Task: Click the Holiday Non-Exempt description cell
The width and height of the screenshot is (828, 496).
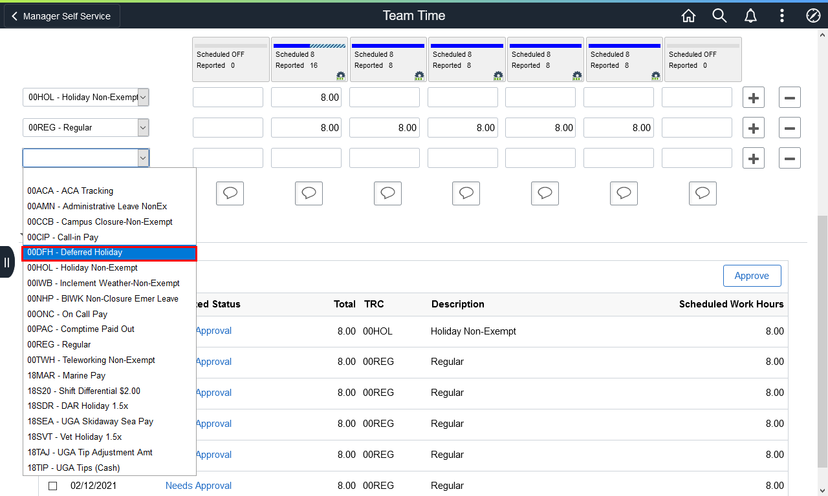Action: coord(474,331)
